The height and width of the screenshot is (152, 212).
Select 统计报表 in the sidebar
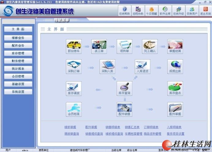[x=18, y=69]
